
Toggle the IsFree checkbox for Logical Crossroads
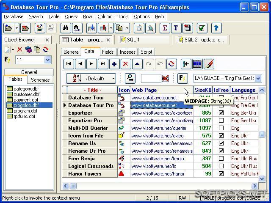[x=221, y=166]
